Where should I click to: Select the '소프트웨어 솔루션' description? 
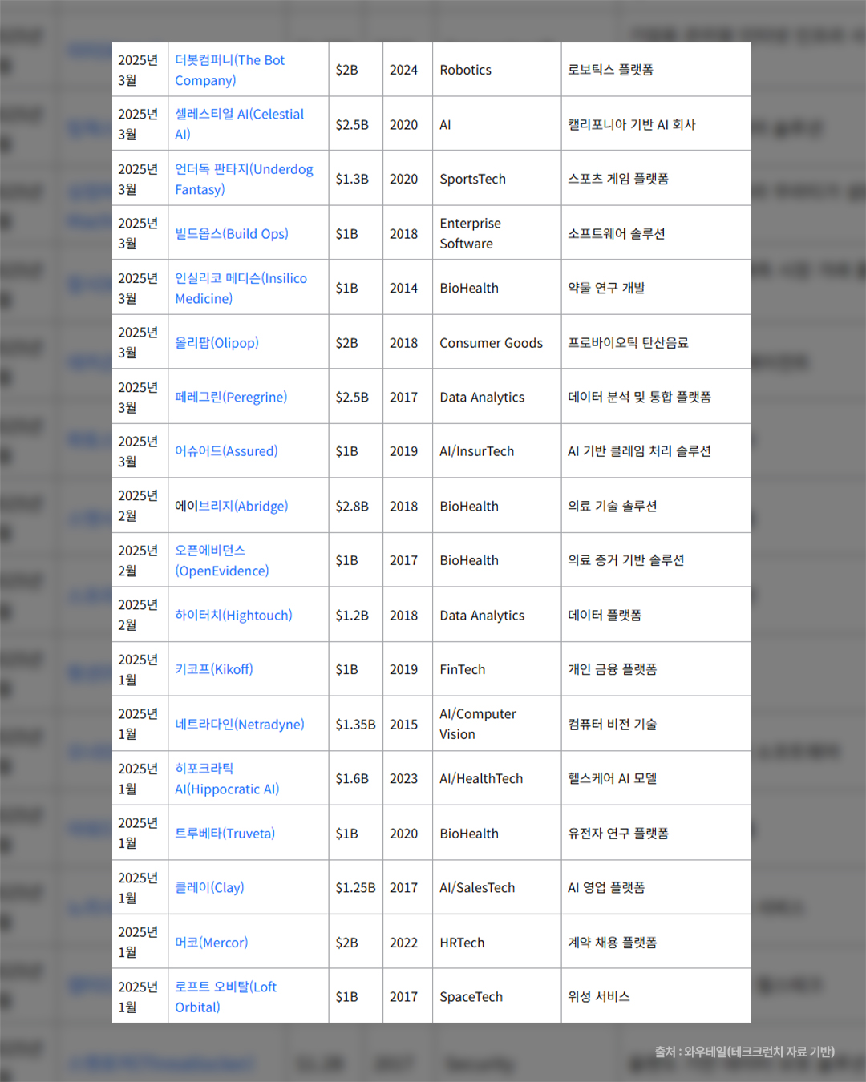click(x=617, y=234)
